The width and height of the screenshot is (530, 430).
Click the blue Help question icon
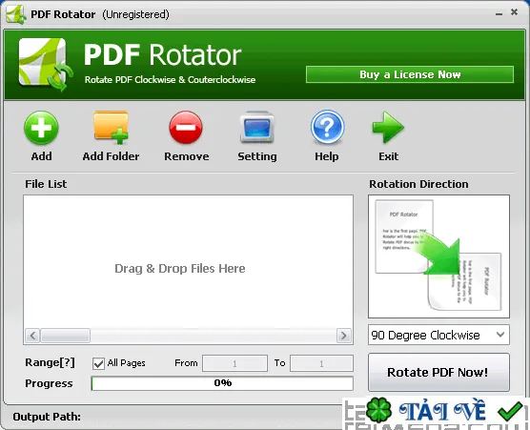327,127
